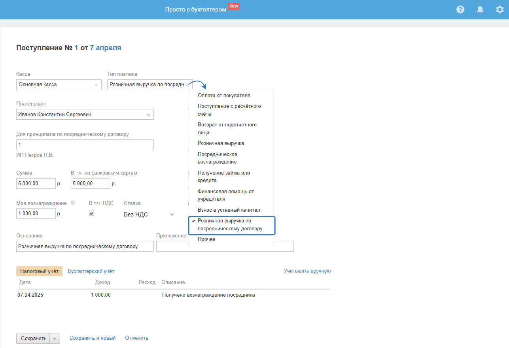
Task: Select Посредническое вознаграждение option
Action: pyautogui.click(x=231, y=158)
